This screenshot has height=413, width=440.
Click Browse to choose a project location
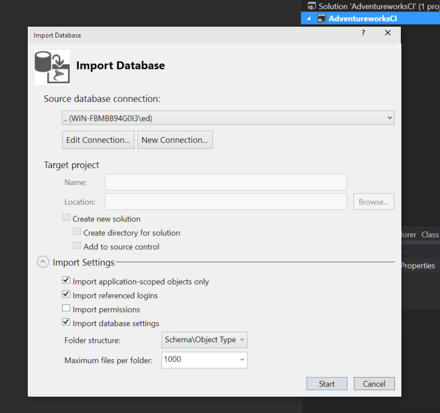point(374,201)
